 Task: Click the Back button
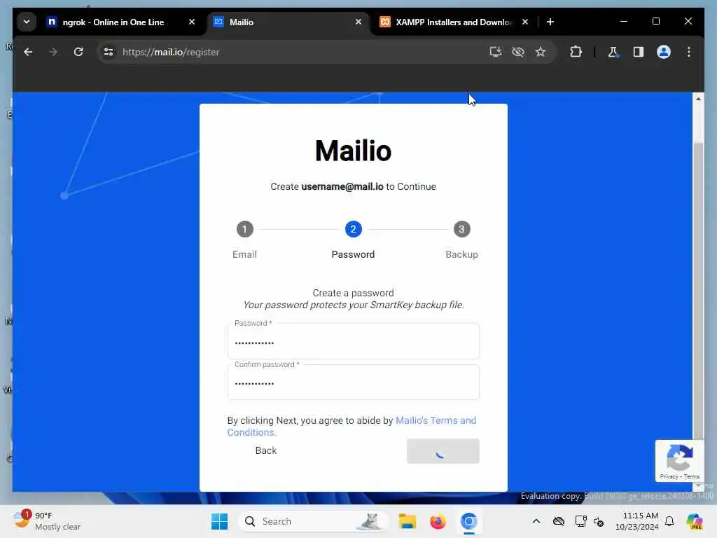click(265, 450)
